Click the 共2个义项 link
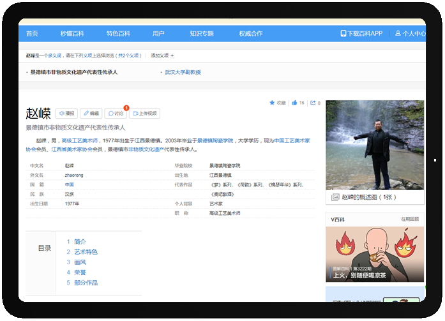The width and height of the screenshot is (445, 321). pos(128,56)
